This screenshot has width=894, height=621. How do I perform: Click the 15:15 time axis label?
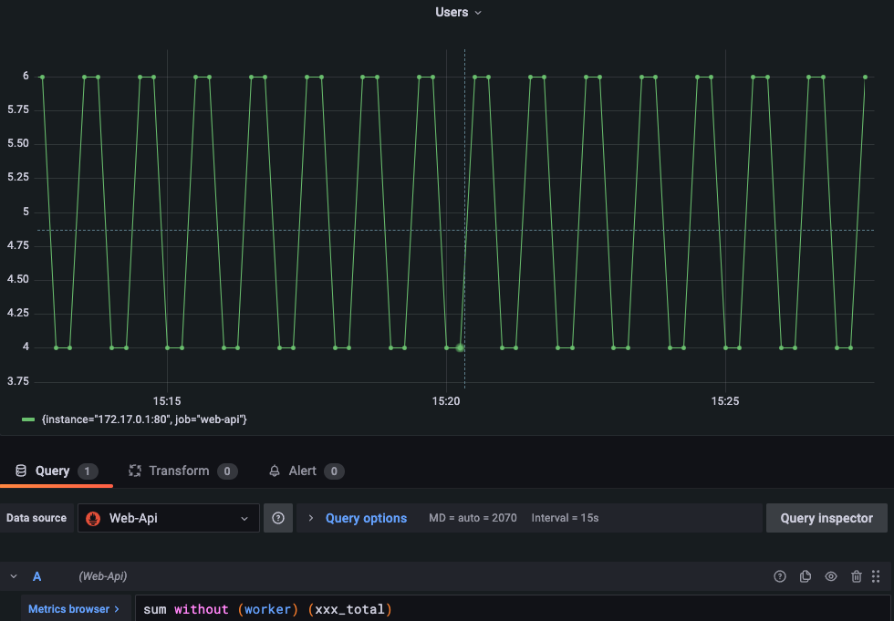[x=166, y=401]
